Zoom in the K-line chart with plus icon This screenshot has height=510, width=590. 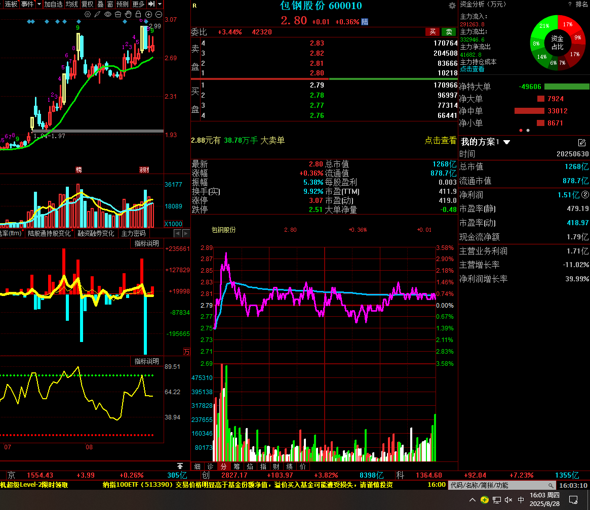(x=148, y=14)
